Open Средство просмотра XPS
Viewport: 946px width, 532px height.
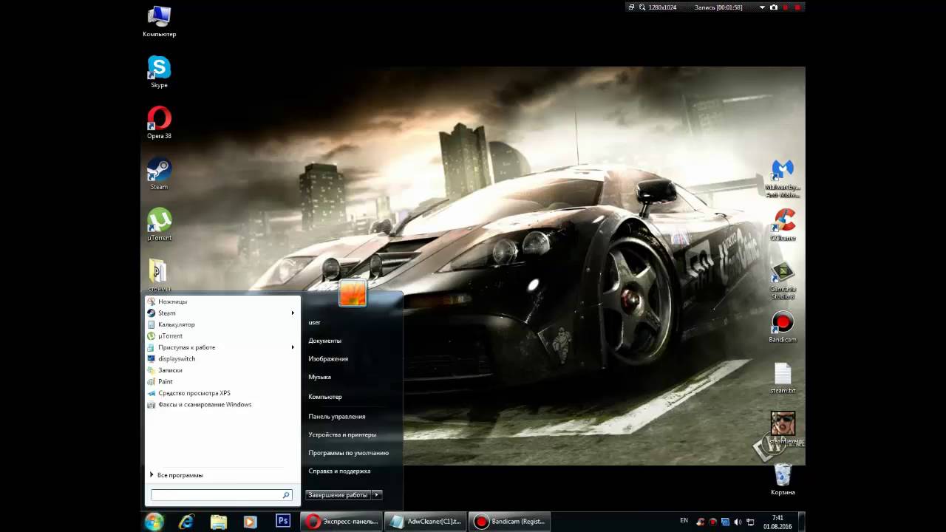(x=222, y=393)
